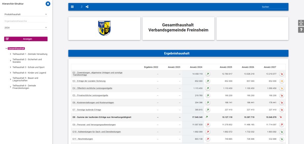Click the Anzeigen button
Viewport: 304px width, 144px height.
(26, 39)
